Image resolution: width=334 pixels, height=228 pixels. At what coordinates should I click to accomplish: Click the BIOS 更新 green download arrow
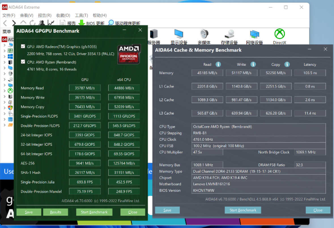point(82,23)
